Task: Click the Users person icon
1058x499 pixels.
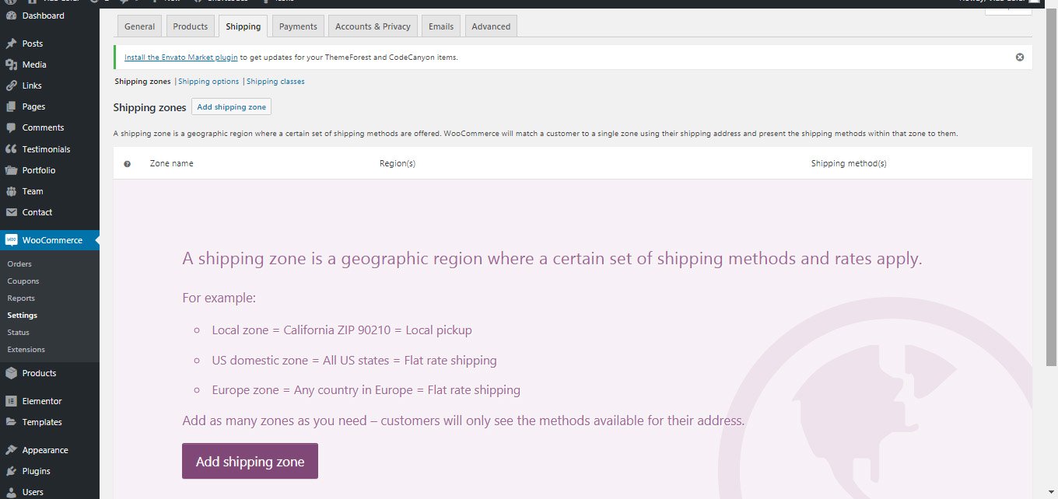Action: tap(11, 492)
